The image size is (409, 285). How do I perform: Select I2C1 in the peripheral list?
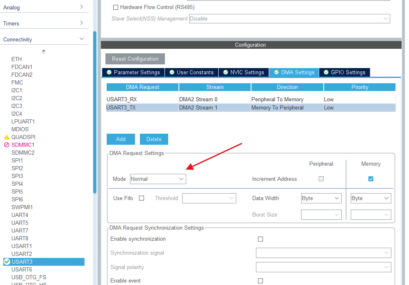click(17, 91)
